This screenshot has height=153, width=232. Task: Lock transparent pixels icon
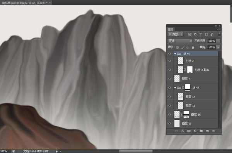[x=178, y=47]
